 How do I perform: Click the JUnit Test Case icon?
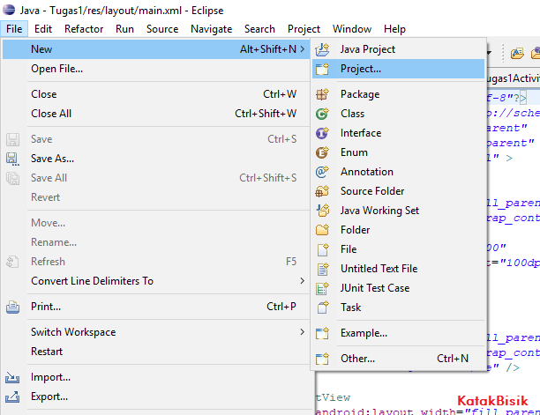(x=322, y=288)
